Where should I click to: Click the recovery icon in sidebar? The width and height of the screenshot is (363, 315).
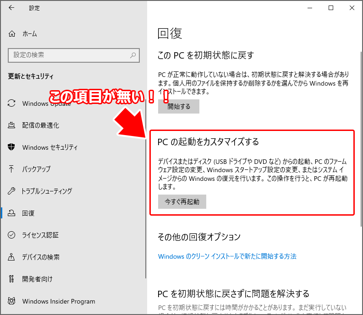pos(11,213)
